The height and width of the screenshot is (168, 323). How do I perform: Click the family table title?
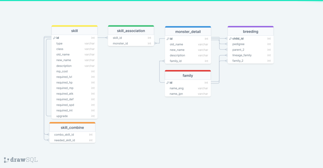(188, 76)
